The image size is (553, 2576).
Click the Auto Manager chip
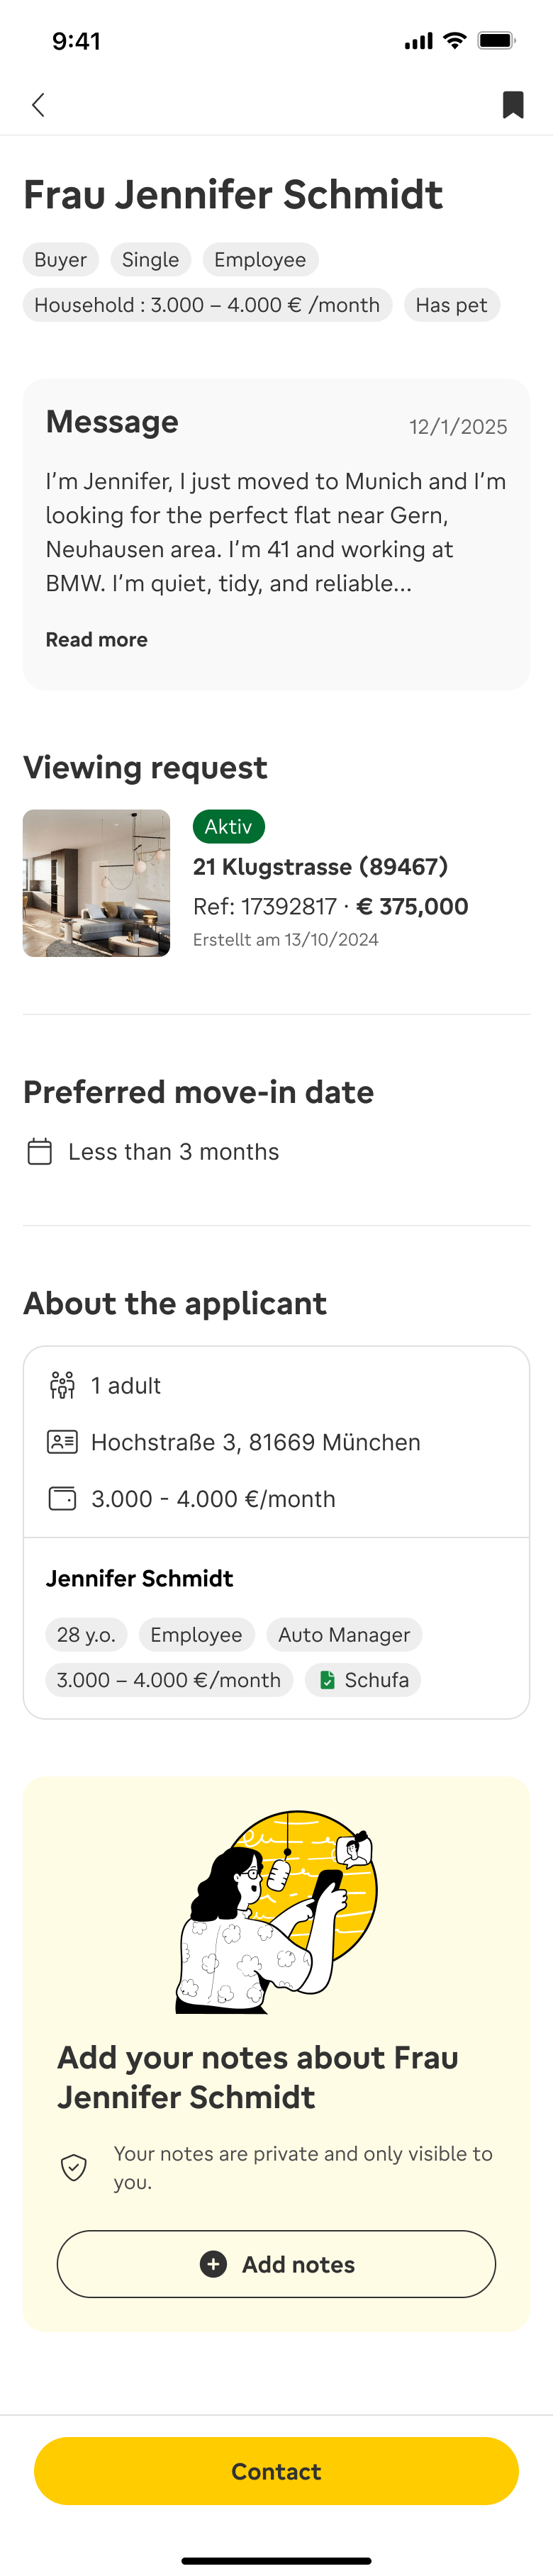344,1635
